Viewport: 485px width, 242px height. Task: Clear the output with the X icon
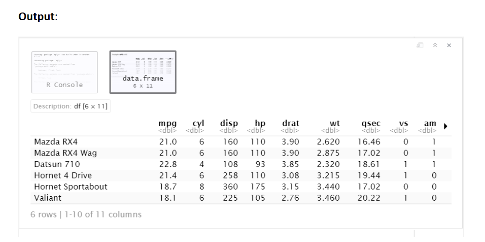(449, 45)
